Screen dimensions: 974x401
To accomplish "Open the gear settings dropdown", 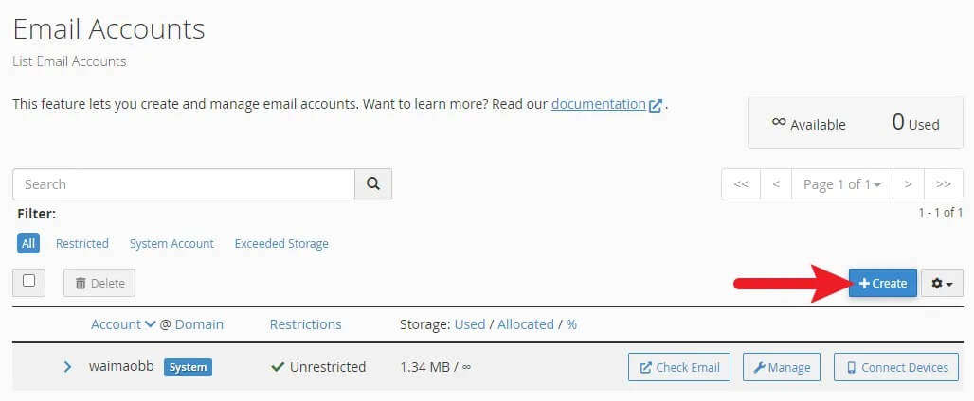I will (942, 283).
